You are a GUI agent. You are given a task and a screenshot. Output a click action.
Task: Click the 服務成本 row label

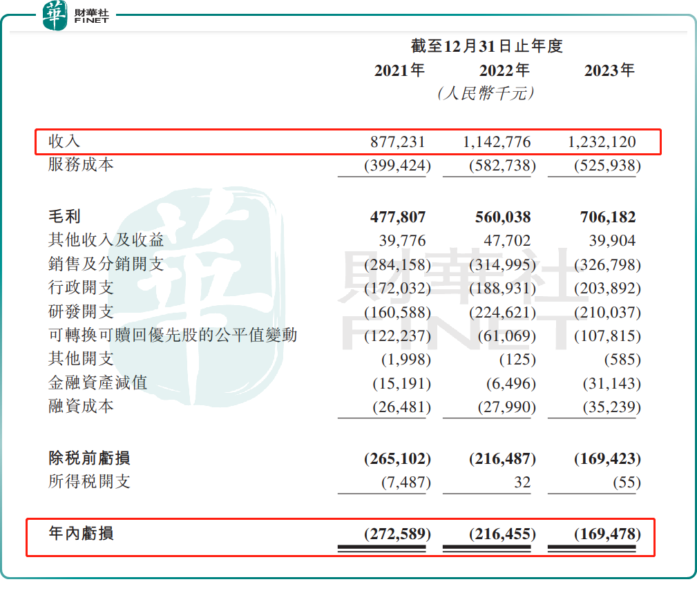click(81, 165)
